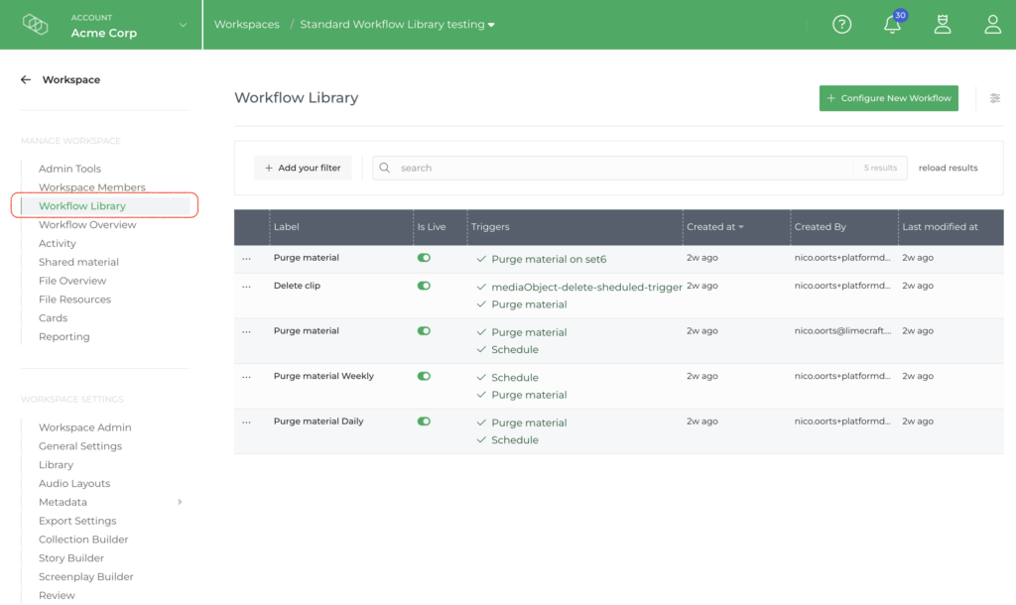Open Schedule trigger of Purge material Weekly
Screen dimensions: 1016x605
pos(515,378)
